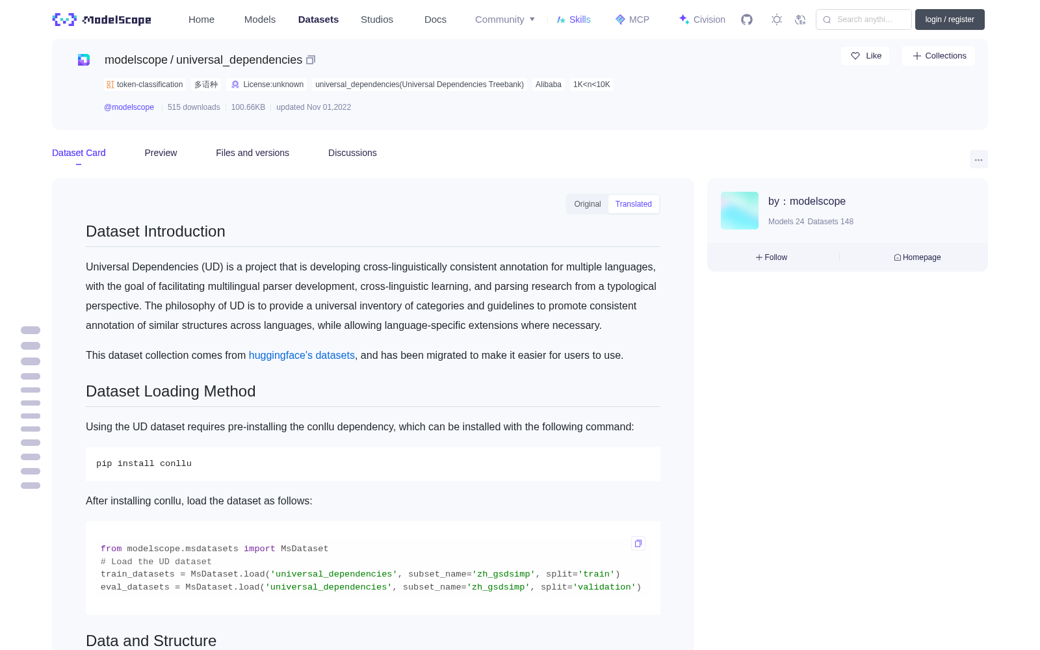The image size is (1040, 650).
Task: Click the login / register button
Action: tap(950, 19)
